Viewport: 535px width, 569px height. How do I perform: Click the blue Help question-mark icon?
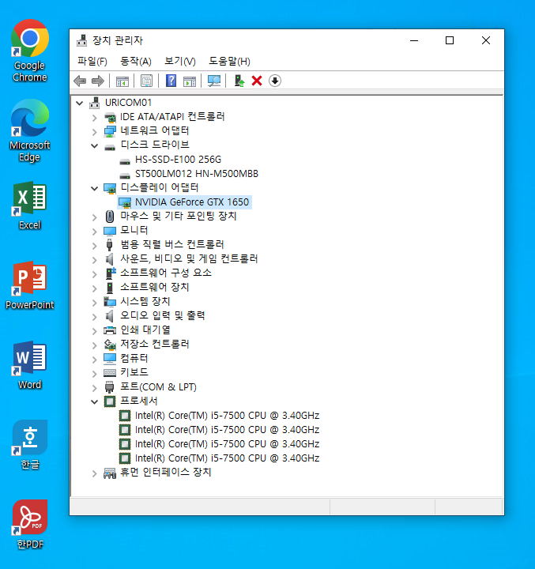tap(171, 81)
